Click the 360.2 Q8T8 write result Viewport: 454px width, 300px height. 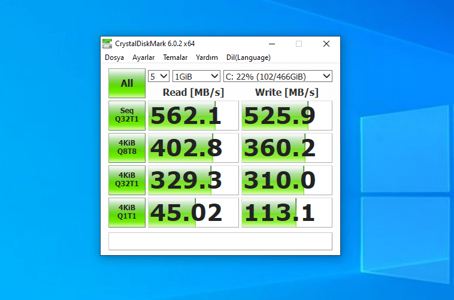[287, 148]
